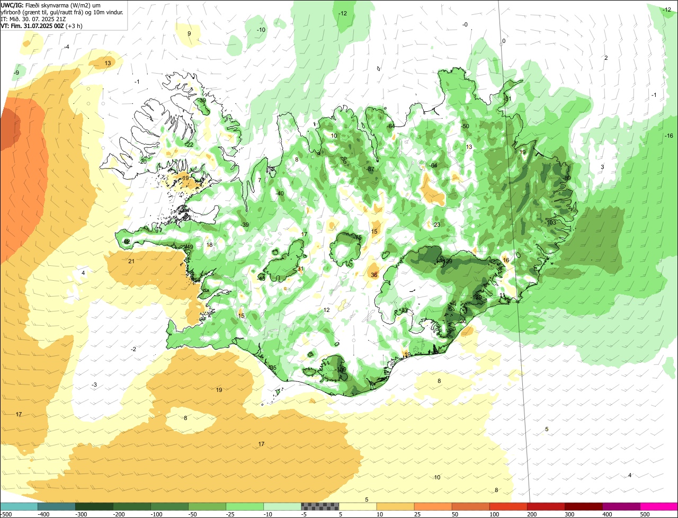Click the orange legend swatch at 25

433,506
